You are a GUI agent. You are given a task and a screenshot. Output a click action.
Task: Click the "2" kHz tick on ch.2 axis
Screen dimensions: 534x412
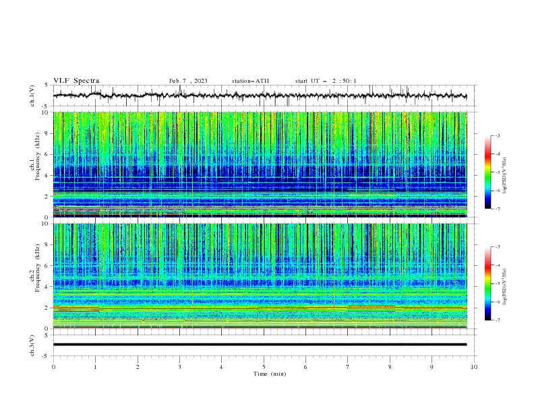(x=47, y=308)
